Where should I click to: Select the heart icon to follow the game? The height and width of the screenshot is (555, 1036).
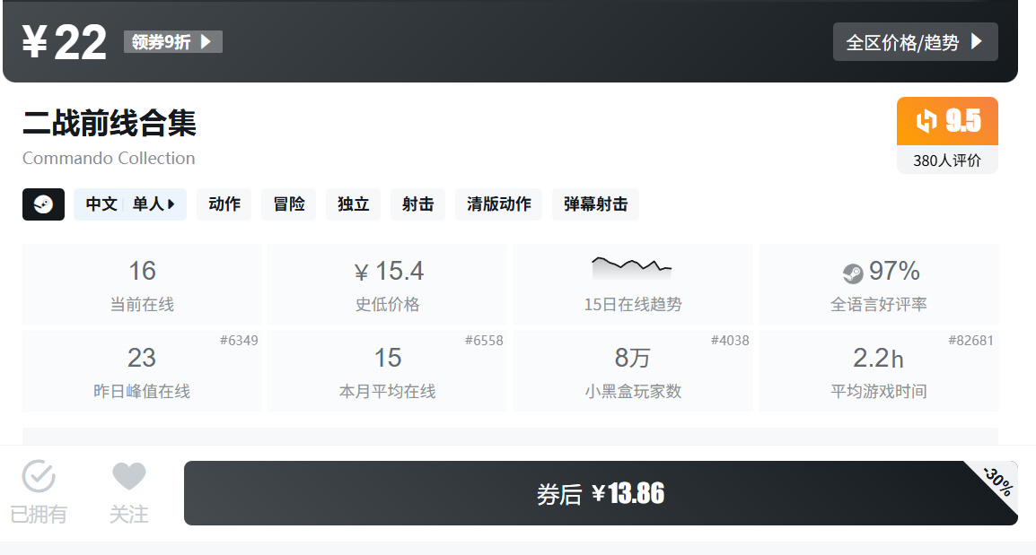coord(128,476)
